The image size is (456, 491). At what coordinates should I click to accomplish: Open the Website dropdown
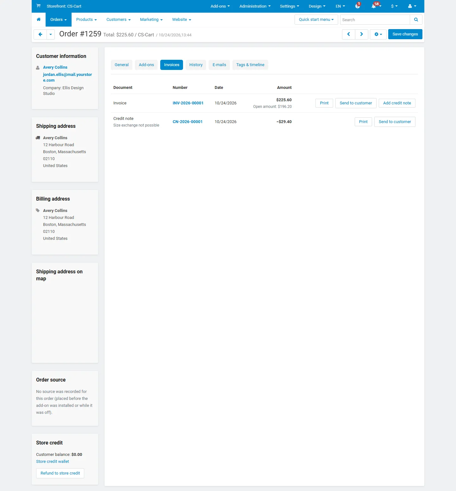click(181, 20)
